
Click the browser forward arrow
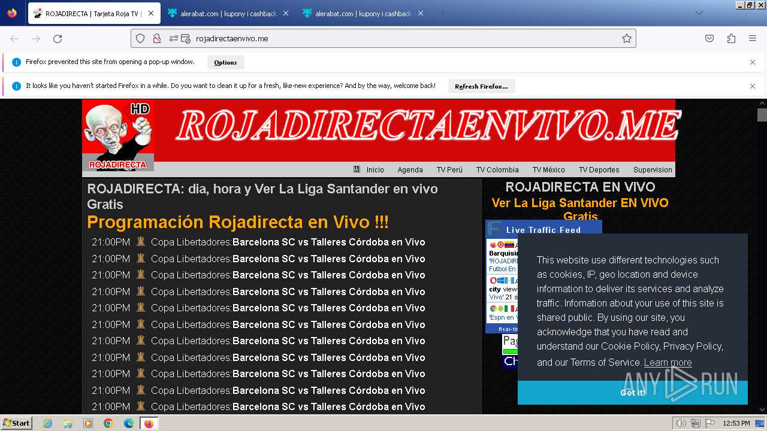coord(36,38)
